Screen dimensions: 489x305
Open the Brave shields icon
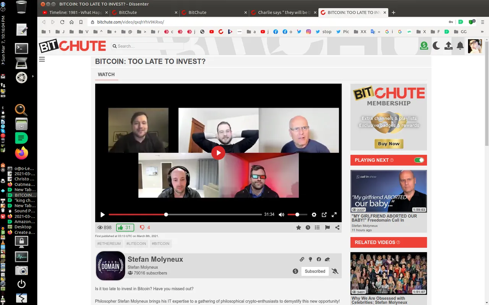click(x=473, y=22)
